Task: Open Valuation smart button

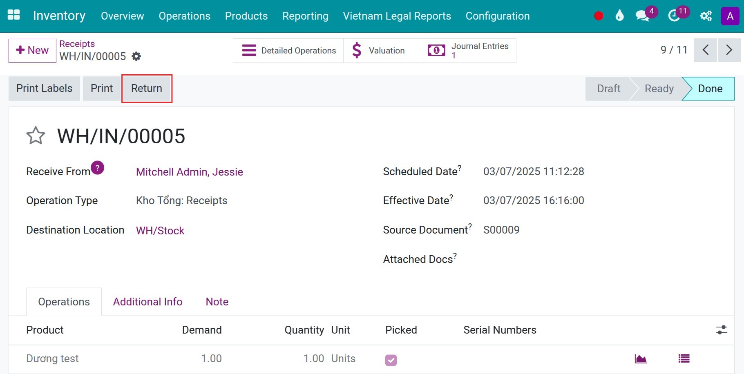Action: [x=383, y=51]
